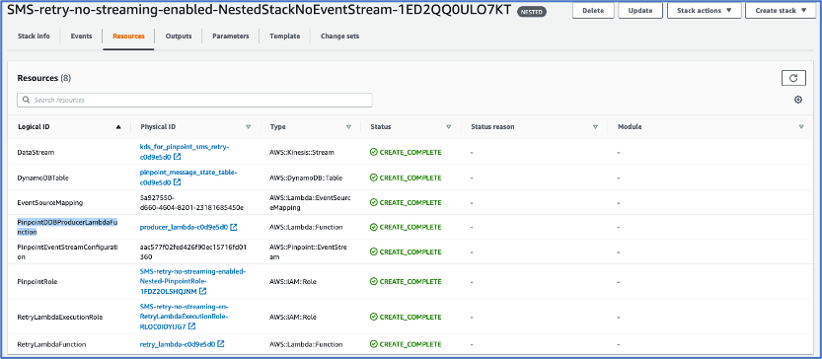This screenshot has height=359, width=822.
Task: Sort by Status column arrow
Action: pyautogui.click(x=448, y=127)
